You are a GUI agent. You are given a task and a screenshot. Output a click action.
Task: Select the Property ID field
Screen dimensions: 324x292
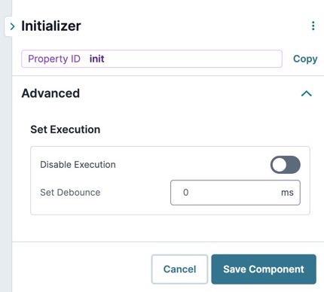click(x=151, y=59)
